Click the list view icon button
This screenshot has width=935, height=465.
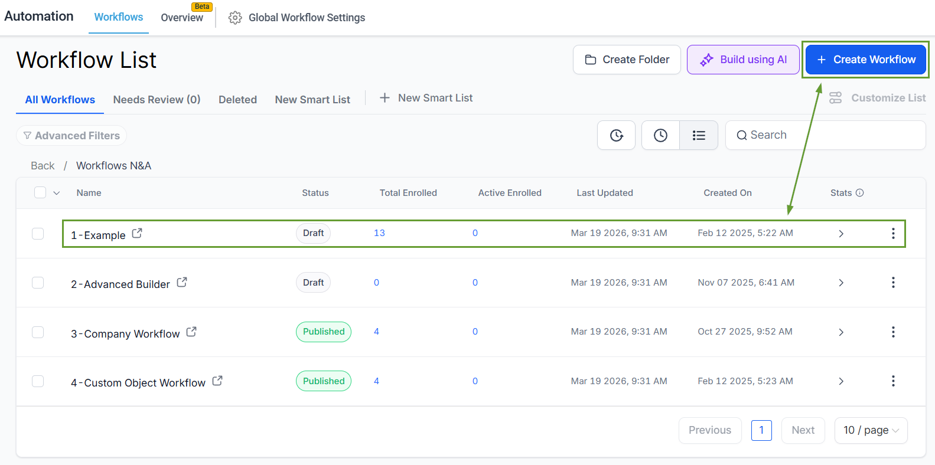click(x=699, y=136)
